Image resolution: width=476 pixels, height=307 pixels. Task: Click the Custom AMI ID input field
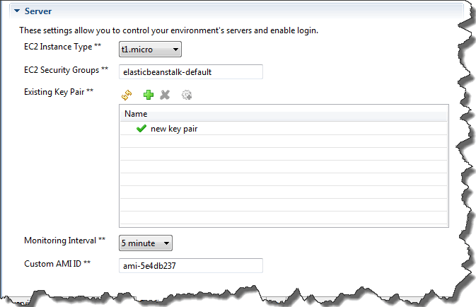(191, 265)
